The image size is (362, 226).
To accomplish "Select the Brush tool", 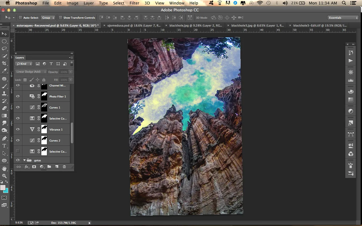I will pos(4,86).
